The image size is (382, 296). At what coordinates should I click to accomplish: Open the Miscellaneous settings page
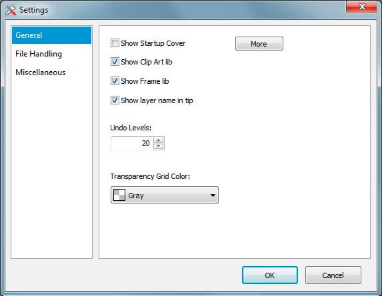pos(41,73)
